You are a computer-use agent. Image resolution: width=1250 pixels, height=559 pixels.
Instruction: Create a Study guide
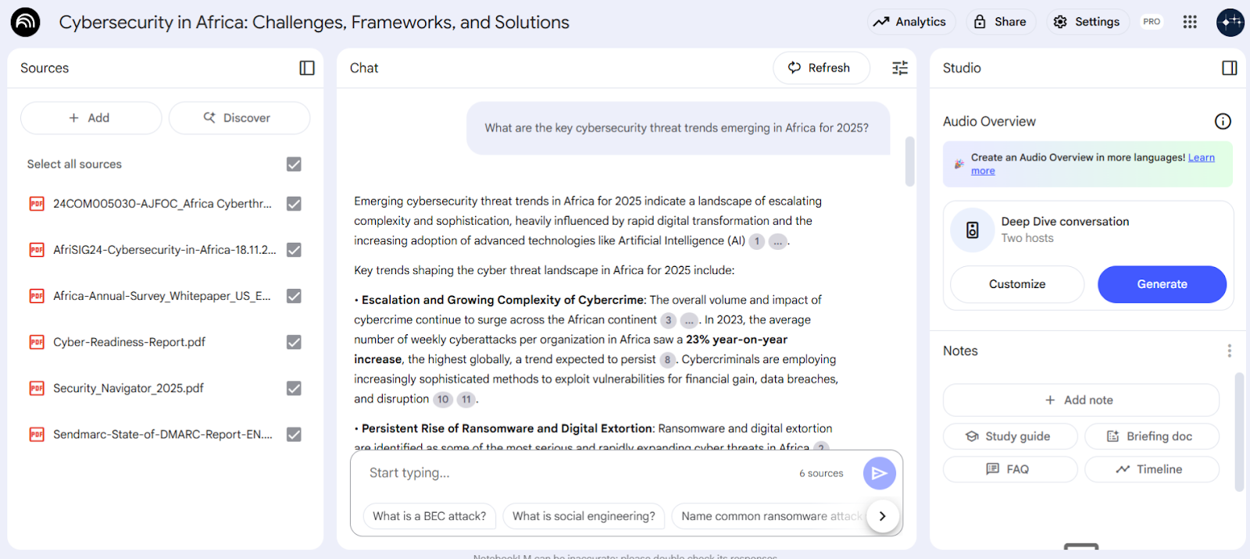point(1010,436)
